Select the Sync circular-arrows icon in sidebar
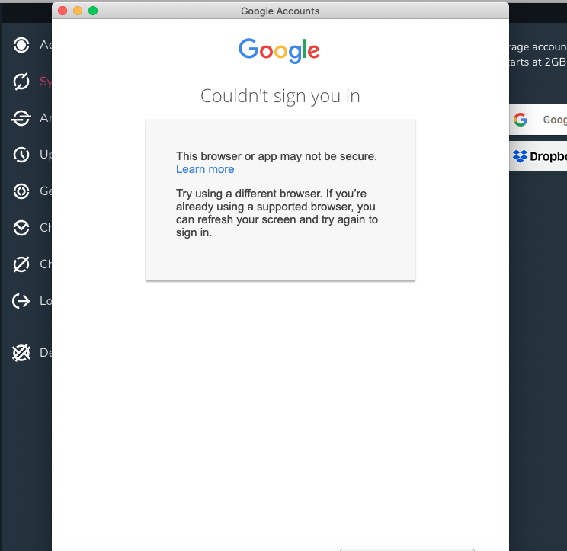 [x=21, y=82]
